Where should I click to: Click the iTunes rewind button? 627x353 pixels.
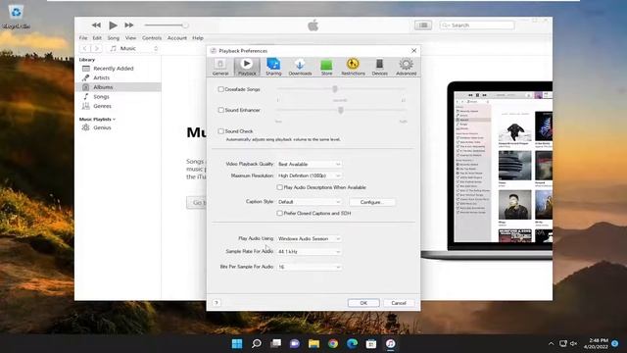click(96, 25)
